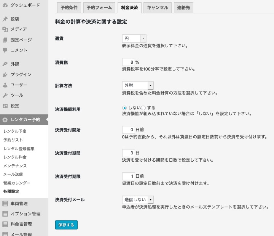Click the speech bubble icon beside コメント
Image resolution: width=274 pixels, height=236 pixels.
coord(5,50)
